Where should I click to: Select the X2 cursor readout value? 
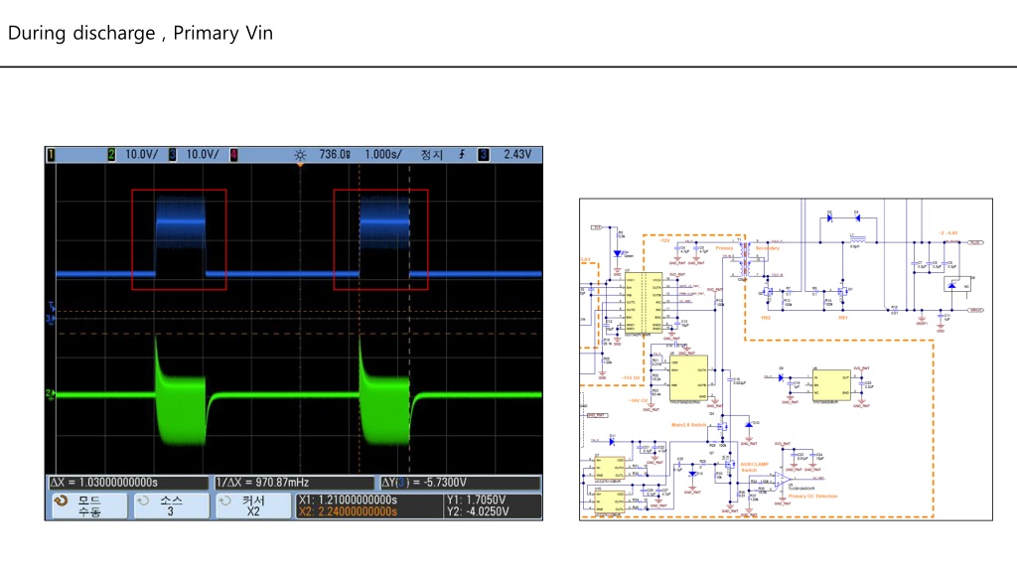pos(348,512)
